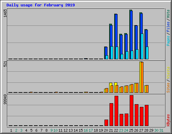The height and width of the screenshot is (134, 172).
Task: Click the Visits legend label
Action: 168,73
